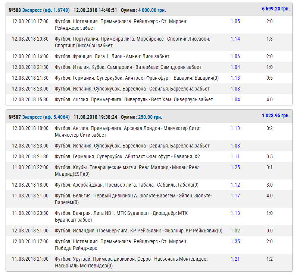Click the 1 023.95 грн. payout value
297x273 pixels.
[x=276, y=115]
